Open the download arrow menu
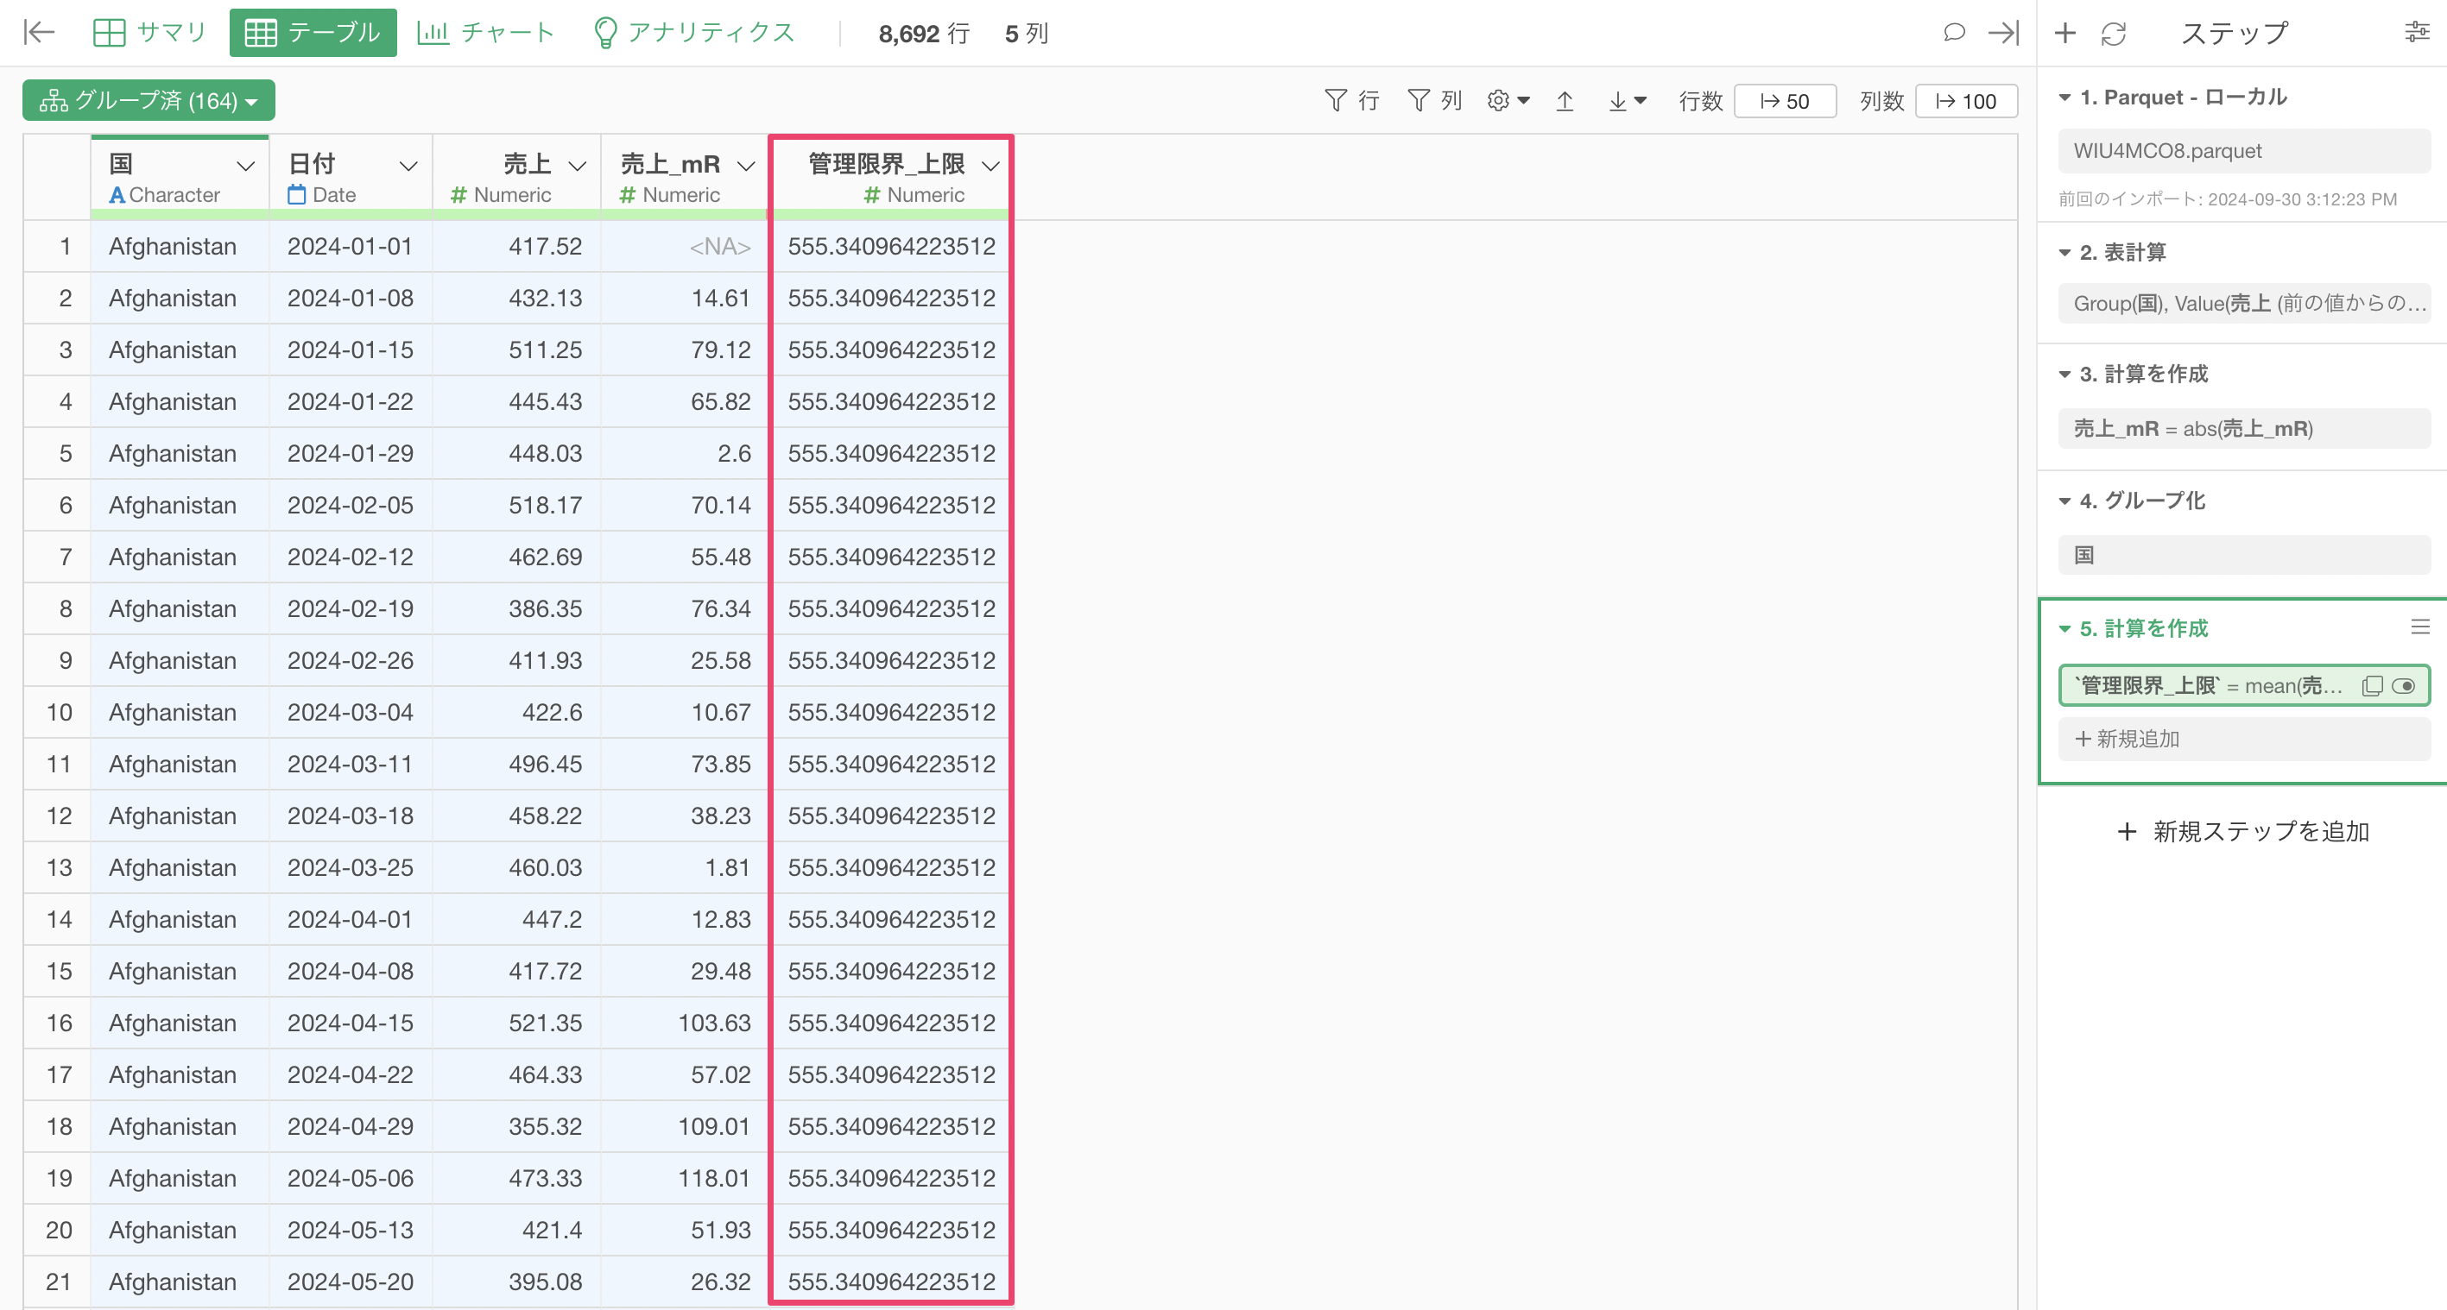 (x=1628, y=101)
